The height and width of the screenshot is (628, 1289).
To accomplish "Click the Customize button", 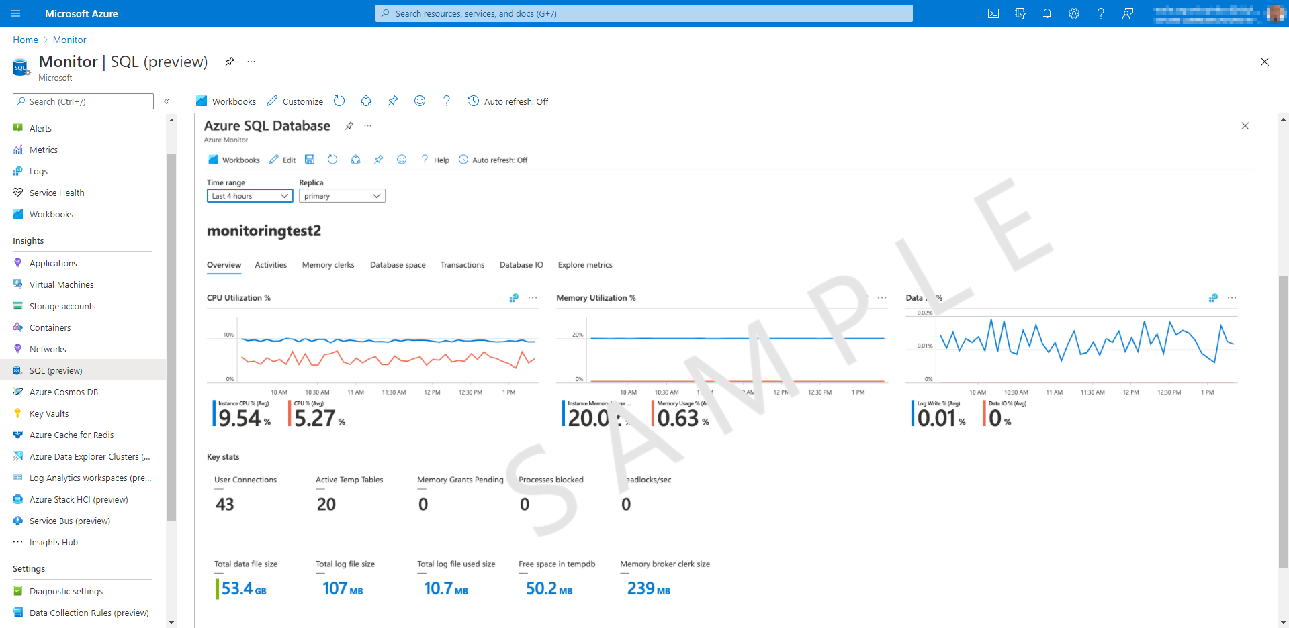I will (x=295, y=101).
